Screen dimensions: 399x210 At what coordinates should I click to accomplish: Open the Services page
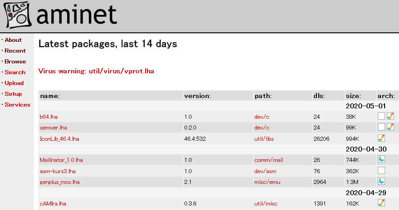tap(17, 105)
